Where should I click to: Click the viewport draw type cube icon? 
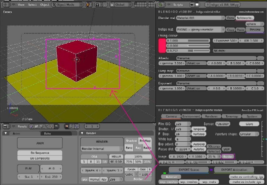pyautogui.click(x=89, y=5)
